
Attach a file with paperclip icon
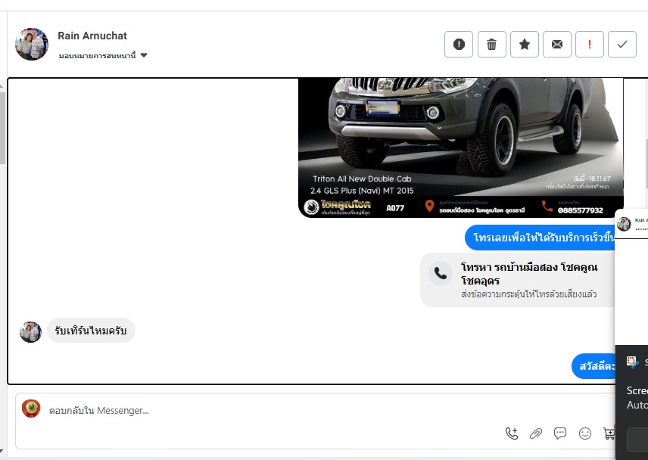coord(536,434)
